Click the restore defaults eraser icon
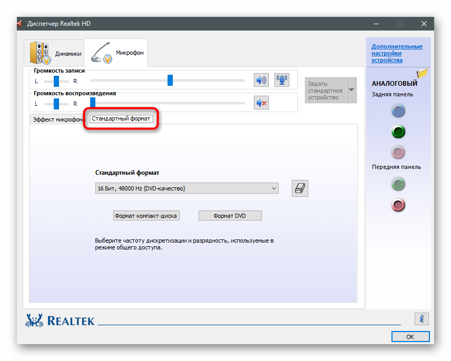 [300, 188]
